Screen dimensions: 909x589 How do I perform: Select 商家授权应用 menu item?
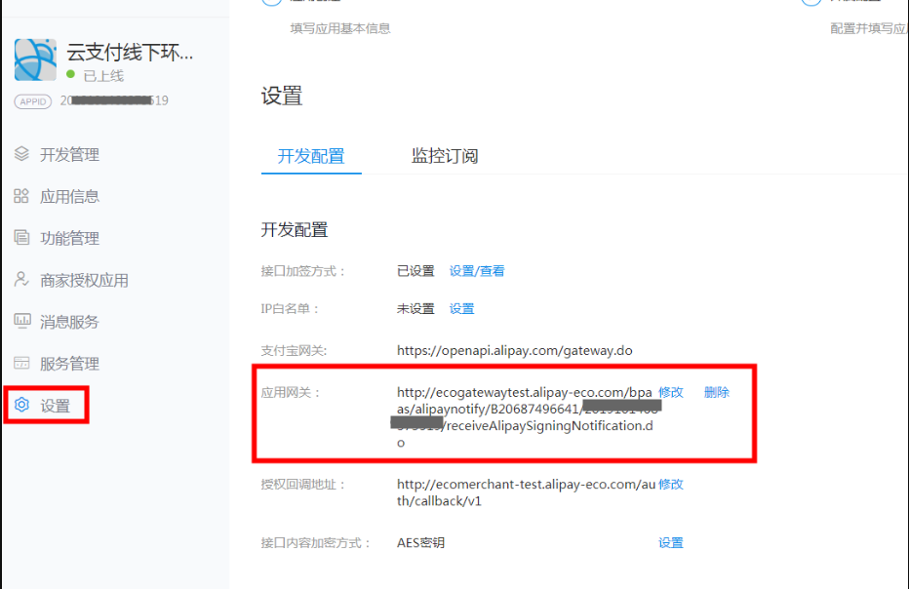(x=84, y=281)
